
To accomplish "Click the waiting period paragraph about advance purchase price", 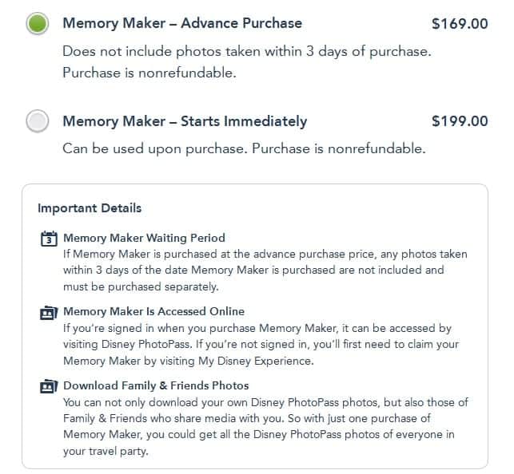I will (x=264, y=271).
